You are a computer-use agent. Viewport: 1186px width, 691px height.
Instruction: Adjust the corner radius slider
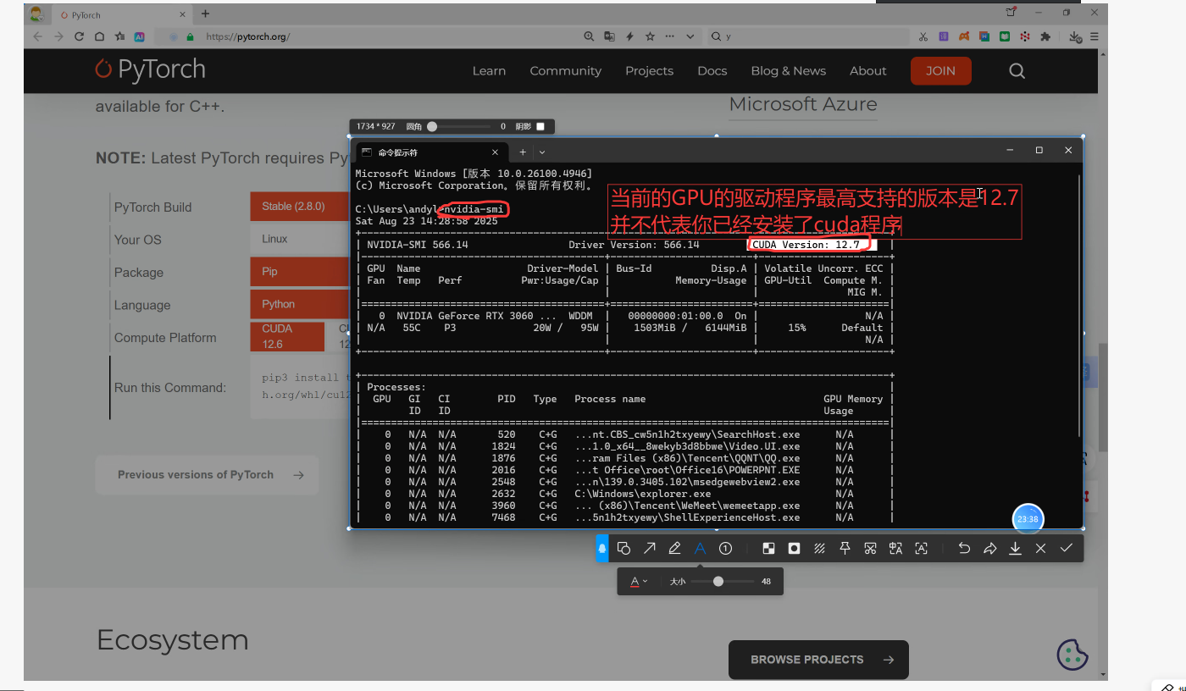point(432,126)
